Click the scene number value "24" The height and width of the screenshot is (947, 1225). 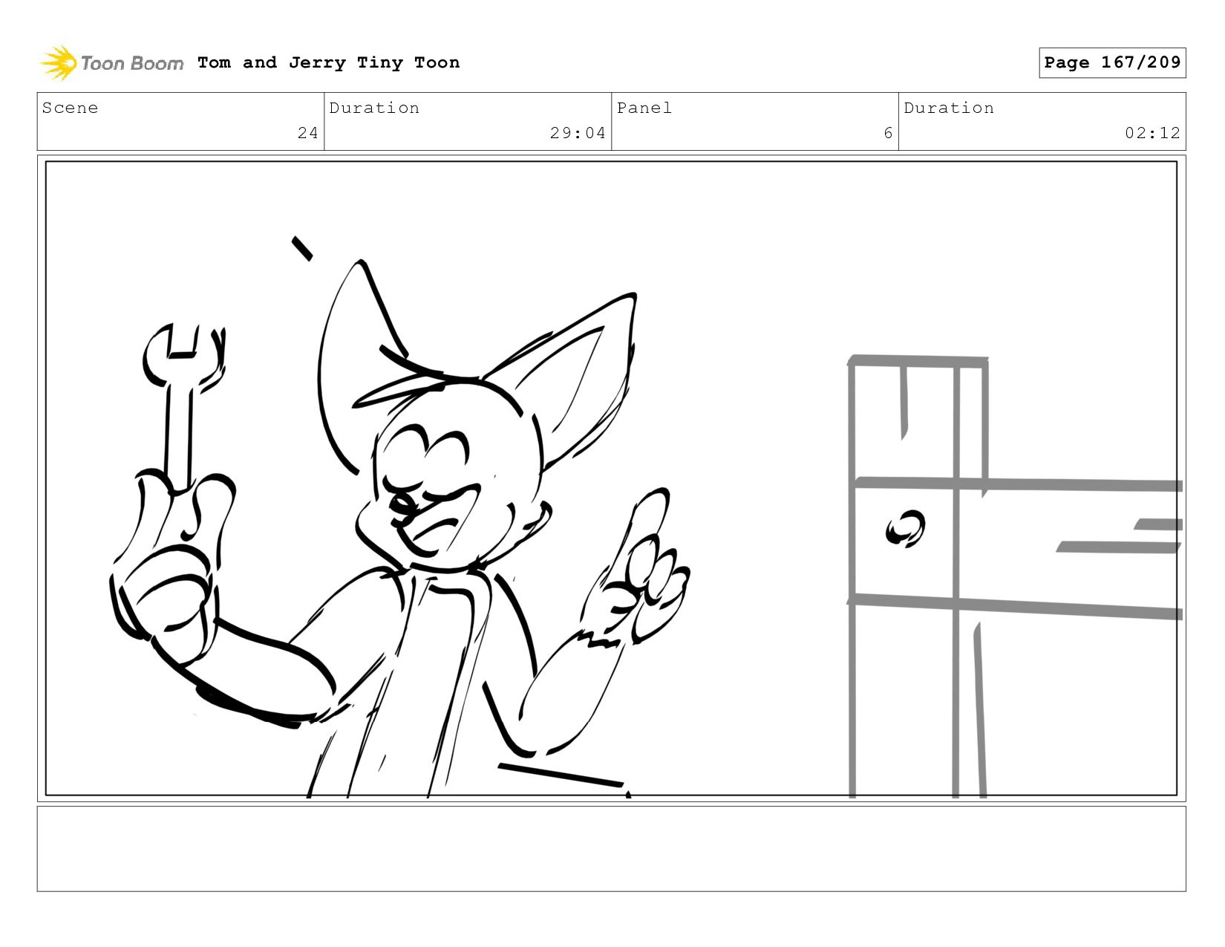308,133
